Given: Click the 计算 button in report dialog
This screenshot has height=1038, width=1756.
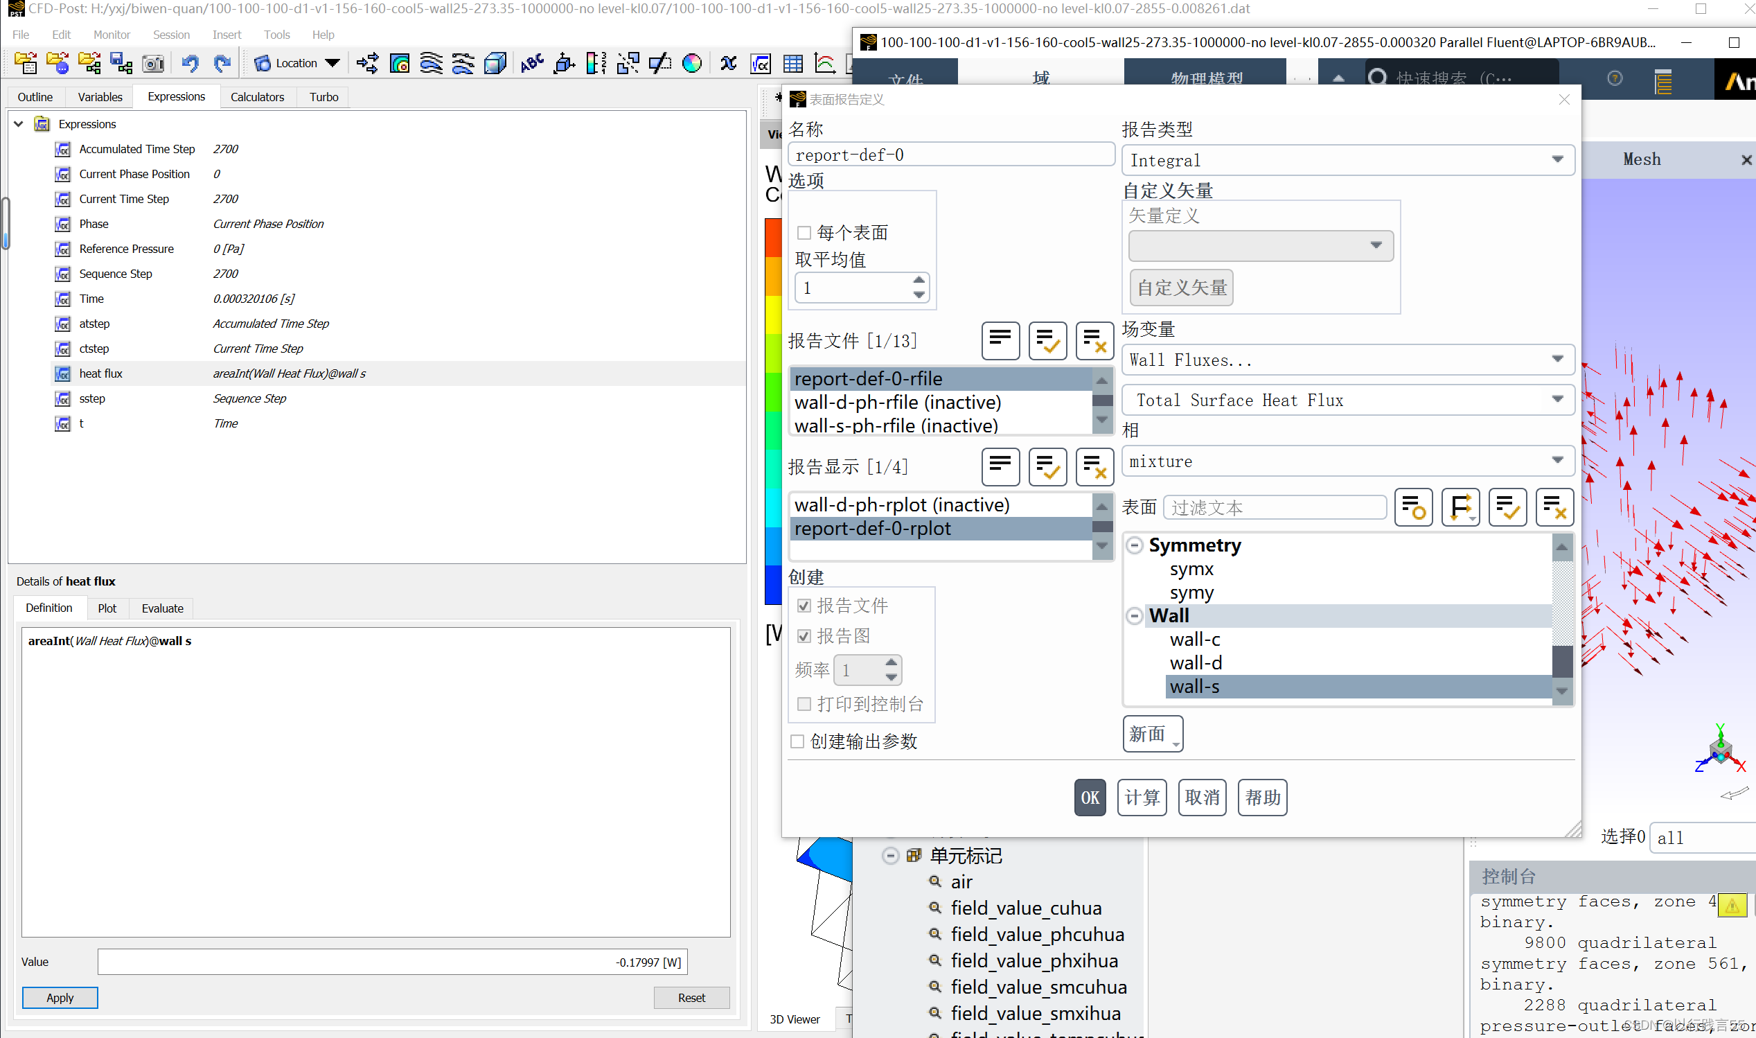Looking at the screenshot, I should click(x=1142, y=798).
